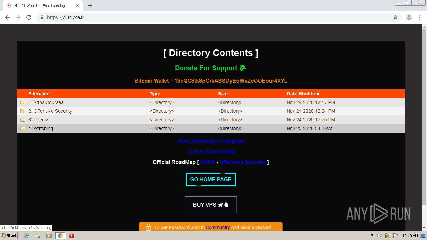The height and width of the screenshot is (240, 427).
Task: Launch Internet Explorer from the taskbar
Action: [26, 236]
